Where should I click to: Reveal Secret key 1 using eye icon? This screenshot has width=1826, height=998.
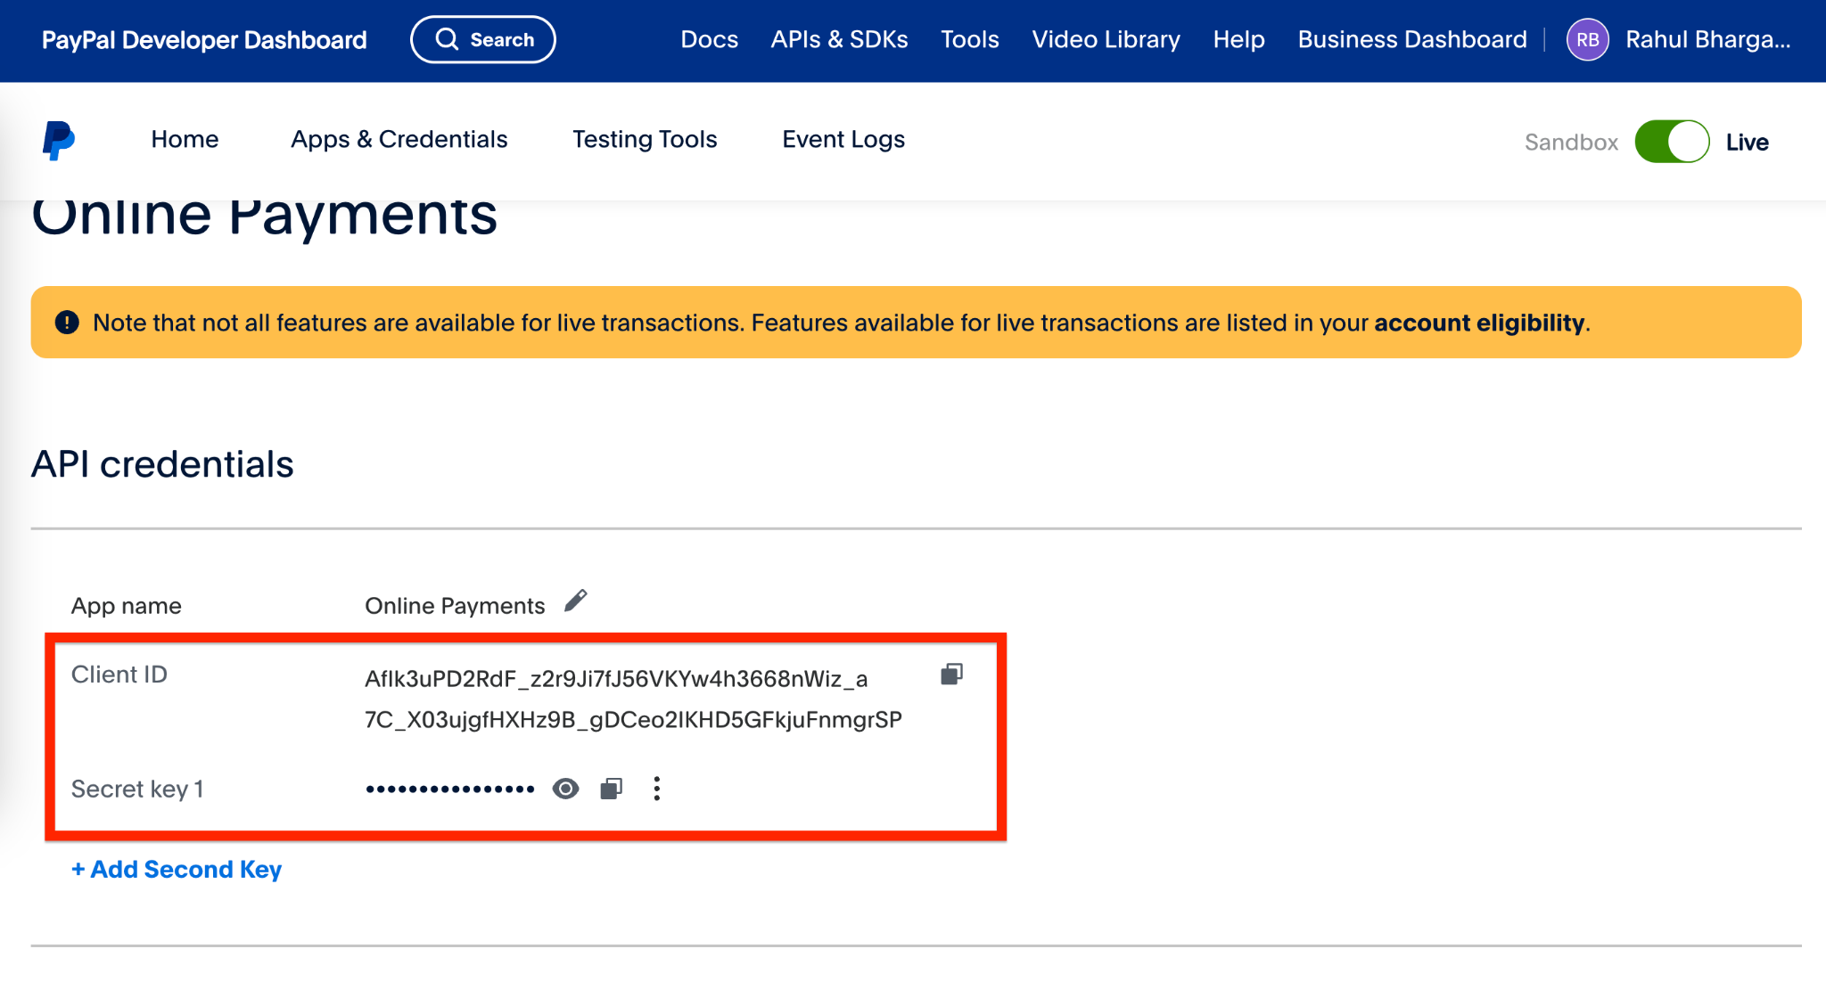(565, 789)
